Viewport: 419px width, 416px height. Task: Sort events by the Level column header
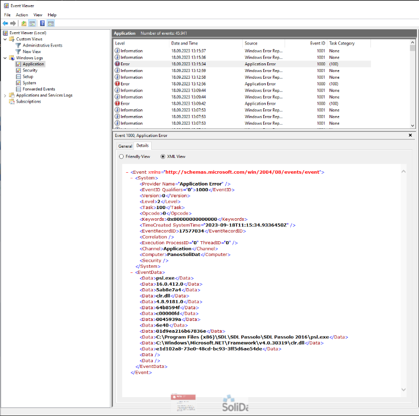[x=142, y=43]
